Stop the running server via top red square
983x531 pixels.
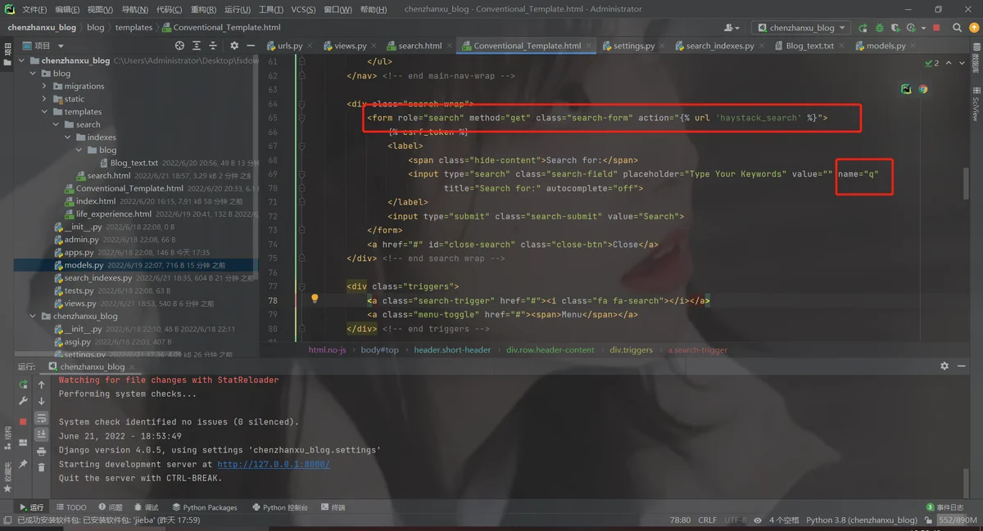point(935,28)
